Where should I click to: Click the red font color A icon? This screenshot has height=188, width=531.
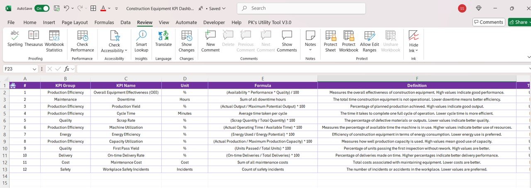point(103,8)
